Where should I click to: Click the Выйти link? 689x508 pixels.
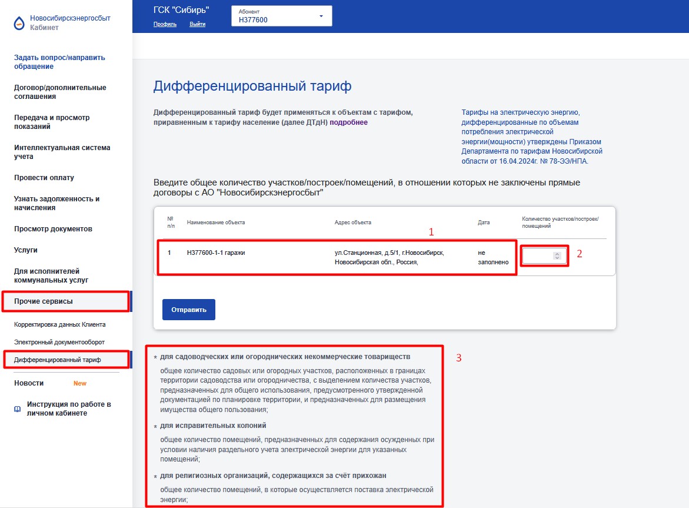(x=198, y=24)
